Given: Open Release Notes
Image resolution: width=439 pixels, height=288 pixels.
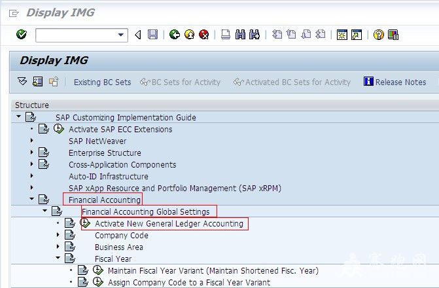Looking at the screenshot, I should click(x=395, y=82).
